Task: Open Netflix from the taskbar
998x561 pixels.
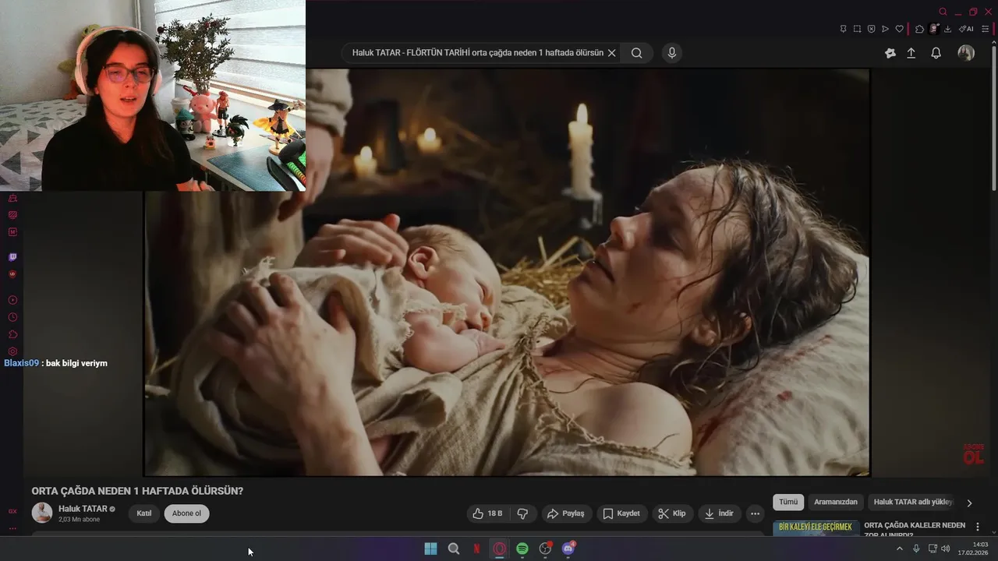Action: click(x=476, y=549)
